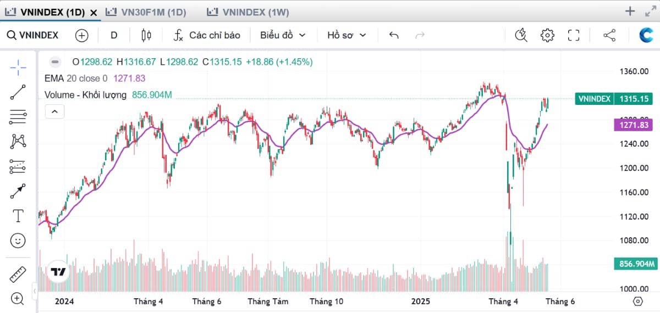Click the Tháng 6 label right of 2025
Viewport: 660px width, 313px height.
point(560,301)
